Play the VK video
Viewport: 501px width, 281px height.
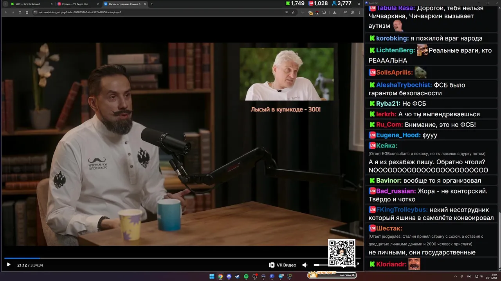pos(9,265)
